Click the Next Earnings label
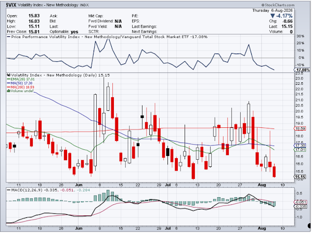 pyautogui.click(x=144, y=32)
